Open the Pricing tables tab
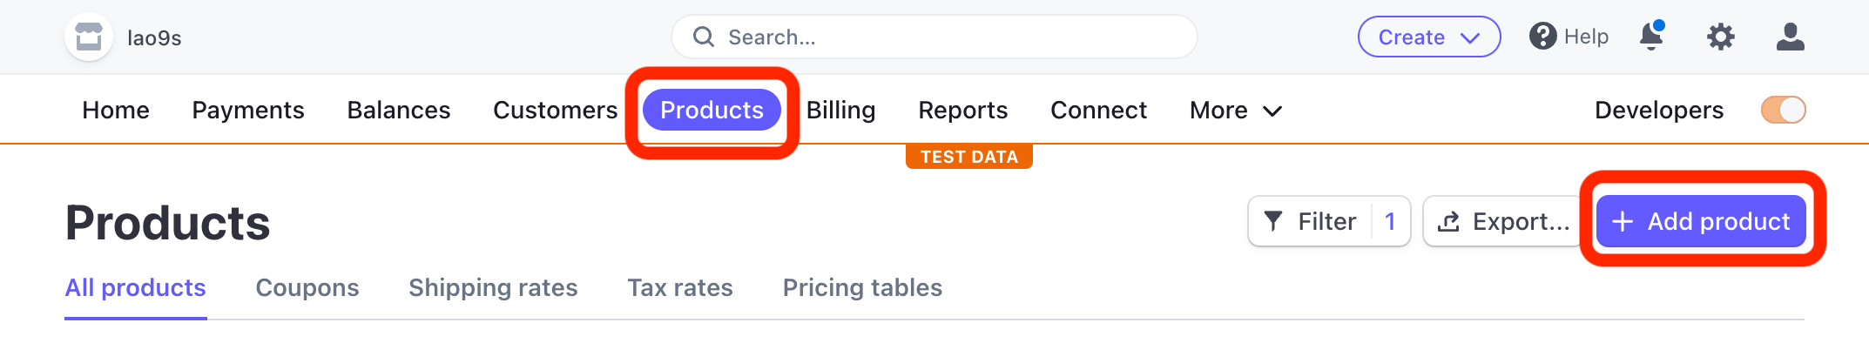Screen dimensions: 1869x343 tap(862, 288)
